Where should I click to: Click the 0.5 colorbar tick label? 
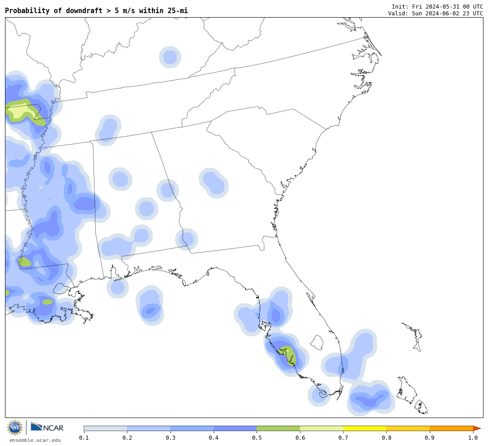pyautogui.click(x=257, y=438)
